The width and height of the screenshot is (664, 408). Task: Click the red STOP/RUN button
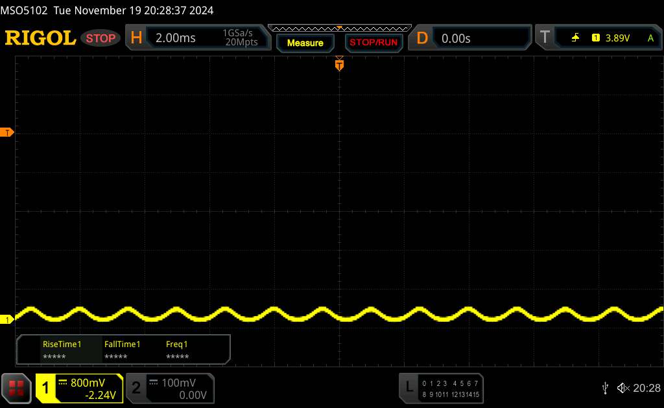(x=373, y=43)
